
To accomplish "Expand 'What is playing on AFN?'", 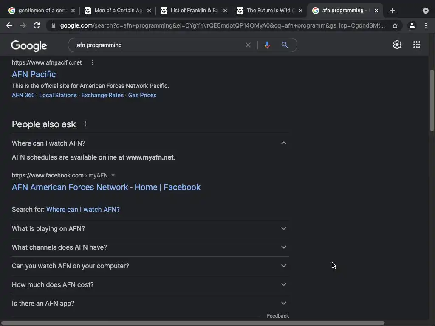I will 150,229.
